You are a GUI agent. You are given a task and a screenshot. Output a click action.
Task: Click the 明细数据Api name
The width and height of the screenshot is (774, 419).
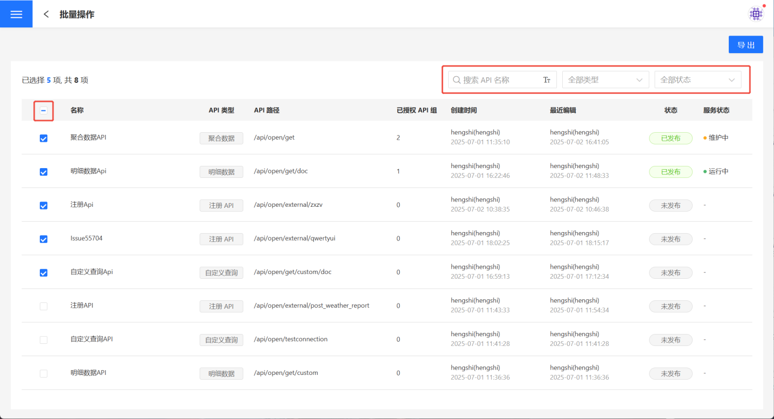(x=88, y=171)
